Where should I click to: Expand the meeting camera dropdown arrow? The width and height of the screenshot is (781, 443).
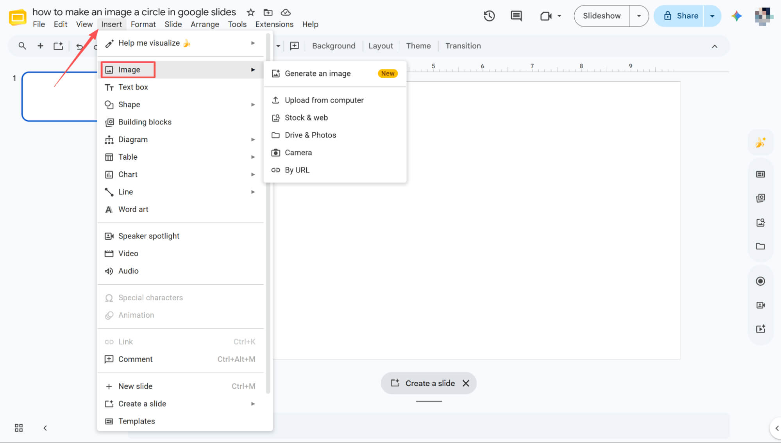pos(559,16)
